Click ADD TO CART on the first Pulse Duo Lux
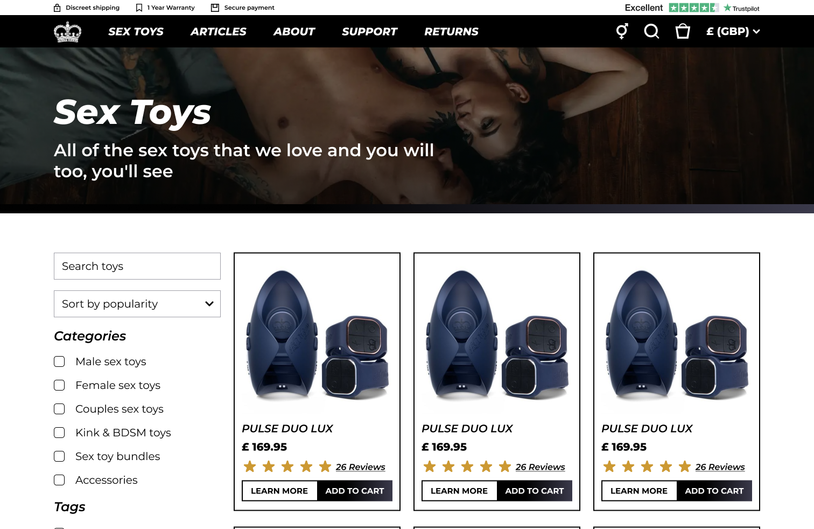This screenshot has height=529, width=814. (354, 490)
